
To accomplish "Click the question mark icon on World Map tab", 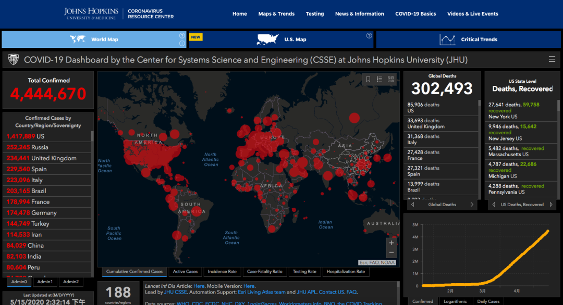I will (x=182, y=35).
